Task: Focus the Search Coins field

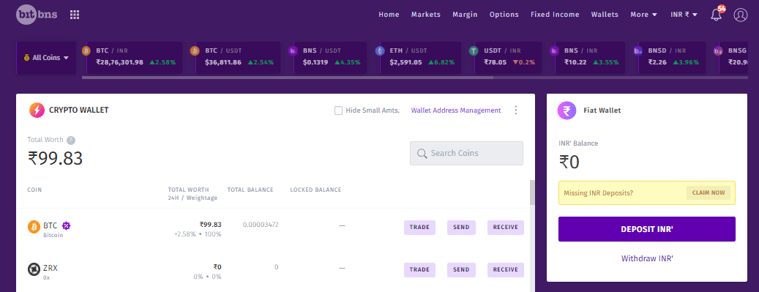Action: click(467, 154)
